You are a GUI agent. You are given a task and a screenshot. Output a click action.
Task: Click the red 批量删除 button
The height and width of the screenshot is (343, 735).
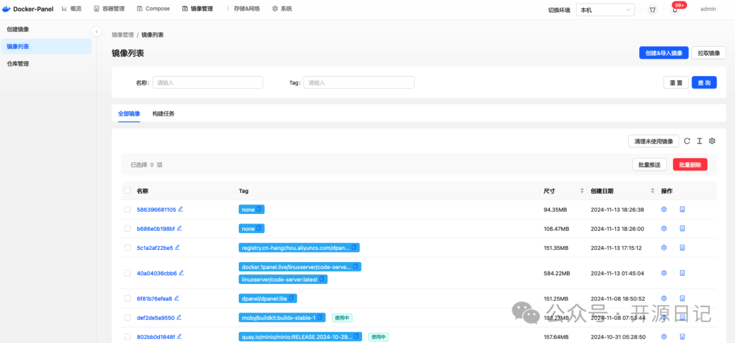(690, 165)
